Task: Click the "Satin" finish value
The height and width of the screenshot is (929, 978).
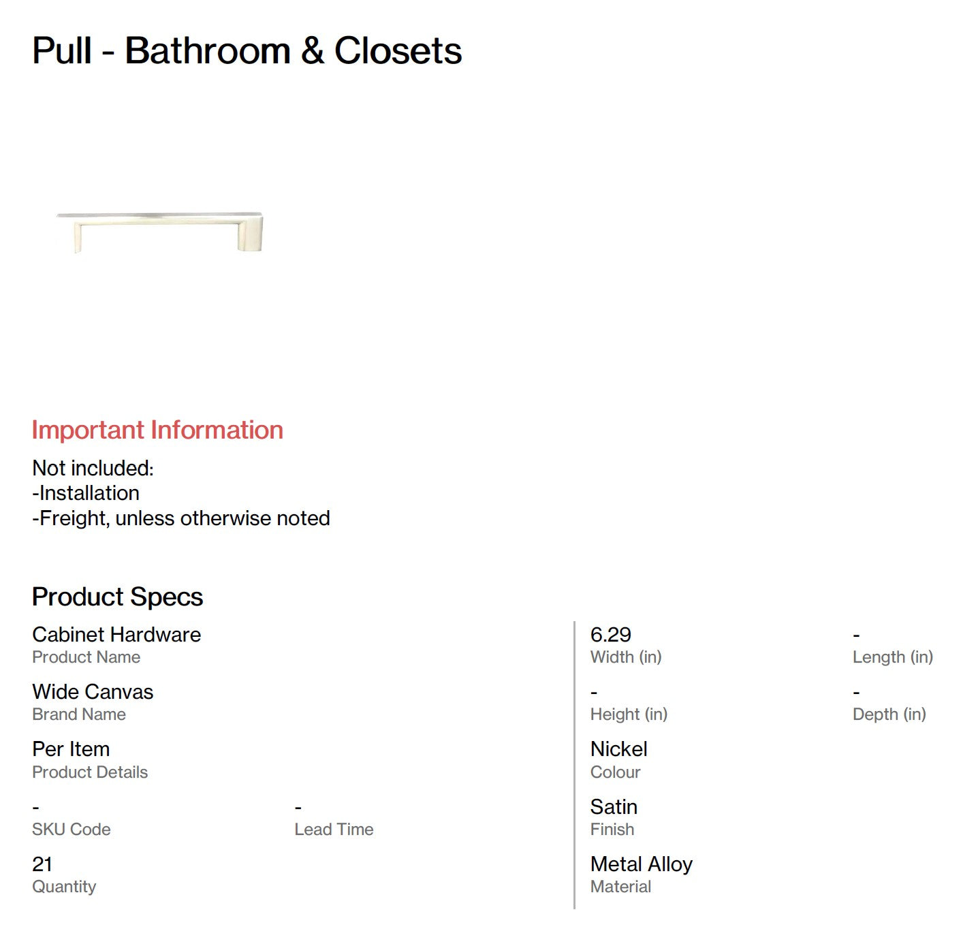Action: pyautogui.click(x=614, y=807)
